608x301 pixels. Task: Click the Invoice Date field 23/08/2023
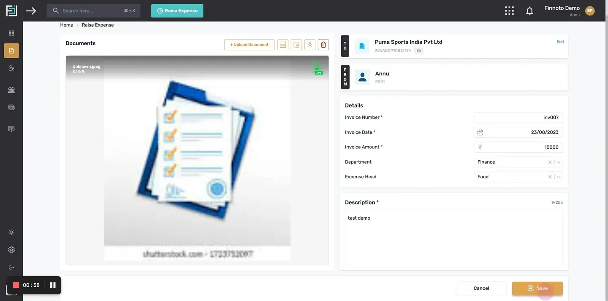[x=518, y=132]
